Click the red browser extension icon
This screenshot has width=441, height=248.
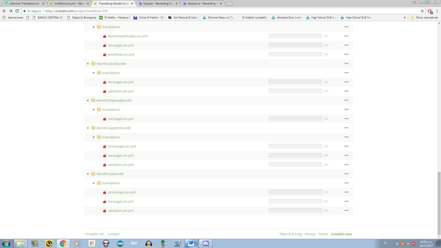click(x=430, y=11)
